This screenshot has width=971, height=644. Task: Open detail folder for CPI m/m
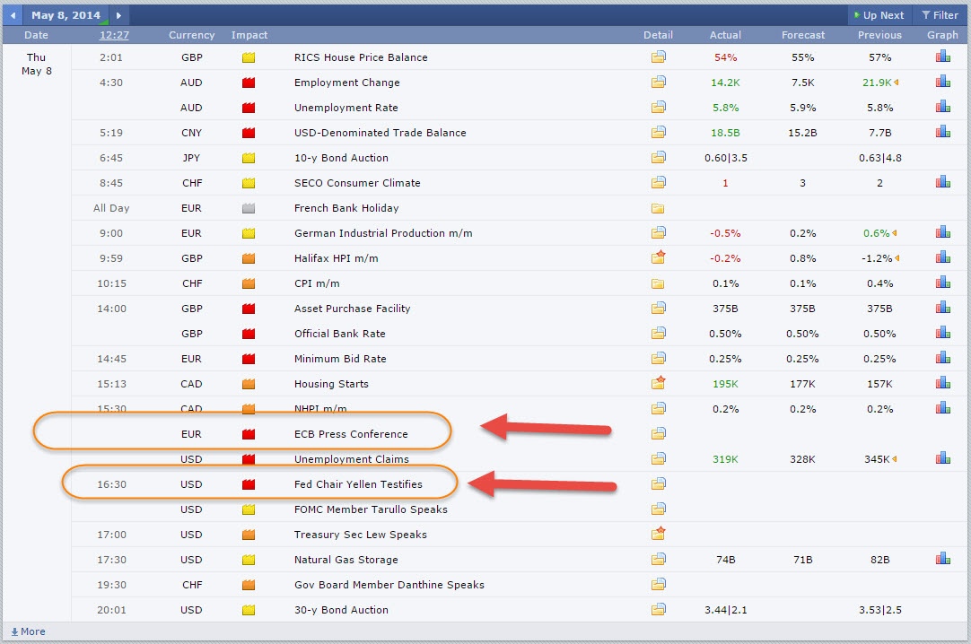pyautogui.click(x=658, y=284)
